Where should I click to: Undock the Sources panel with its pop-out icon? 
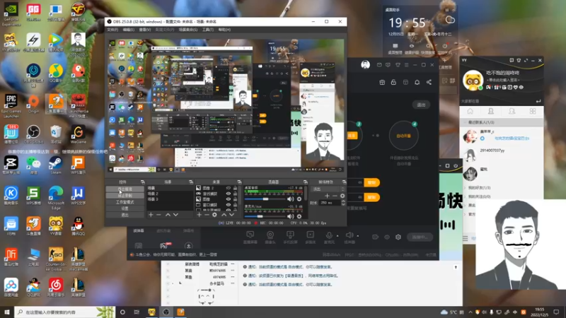click(x=239, y=182)
